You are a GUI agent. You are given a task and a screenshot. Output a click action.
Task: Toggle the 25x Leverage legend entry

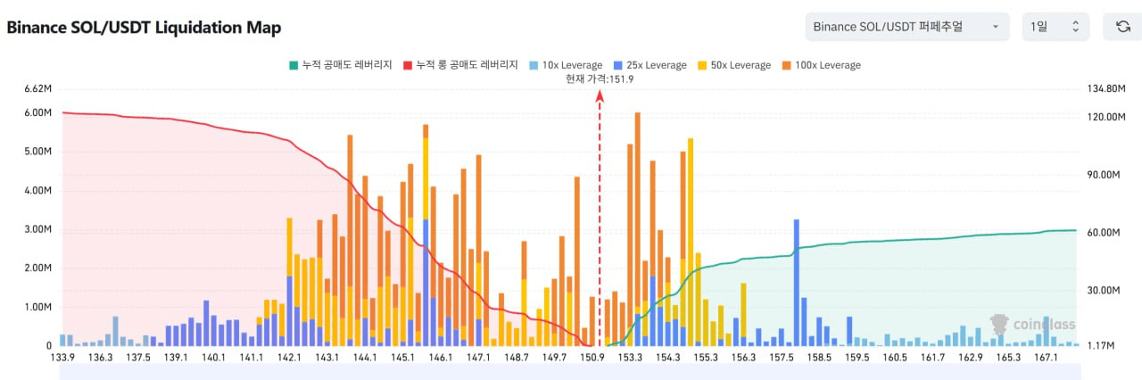tap(651, 65)
